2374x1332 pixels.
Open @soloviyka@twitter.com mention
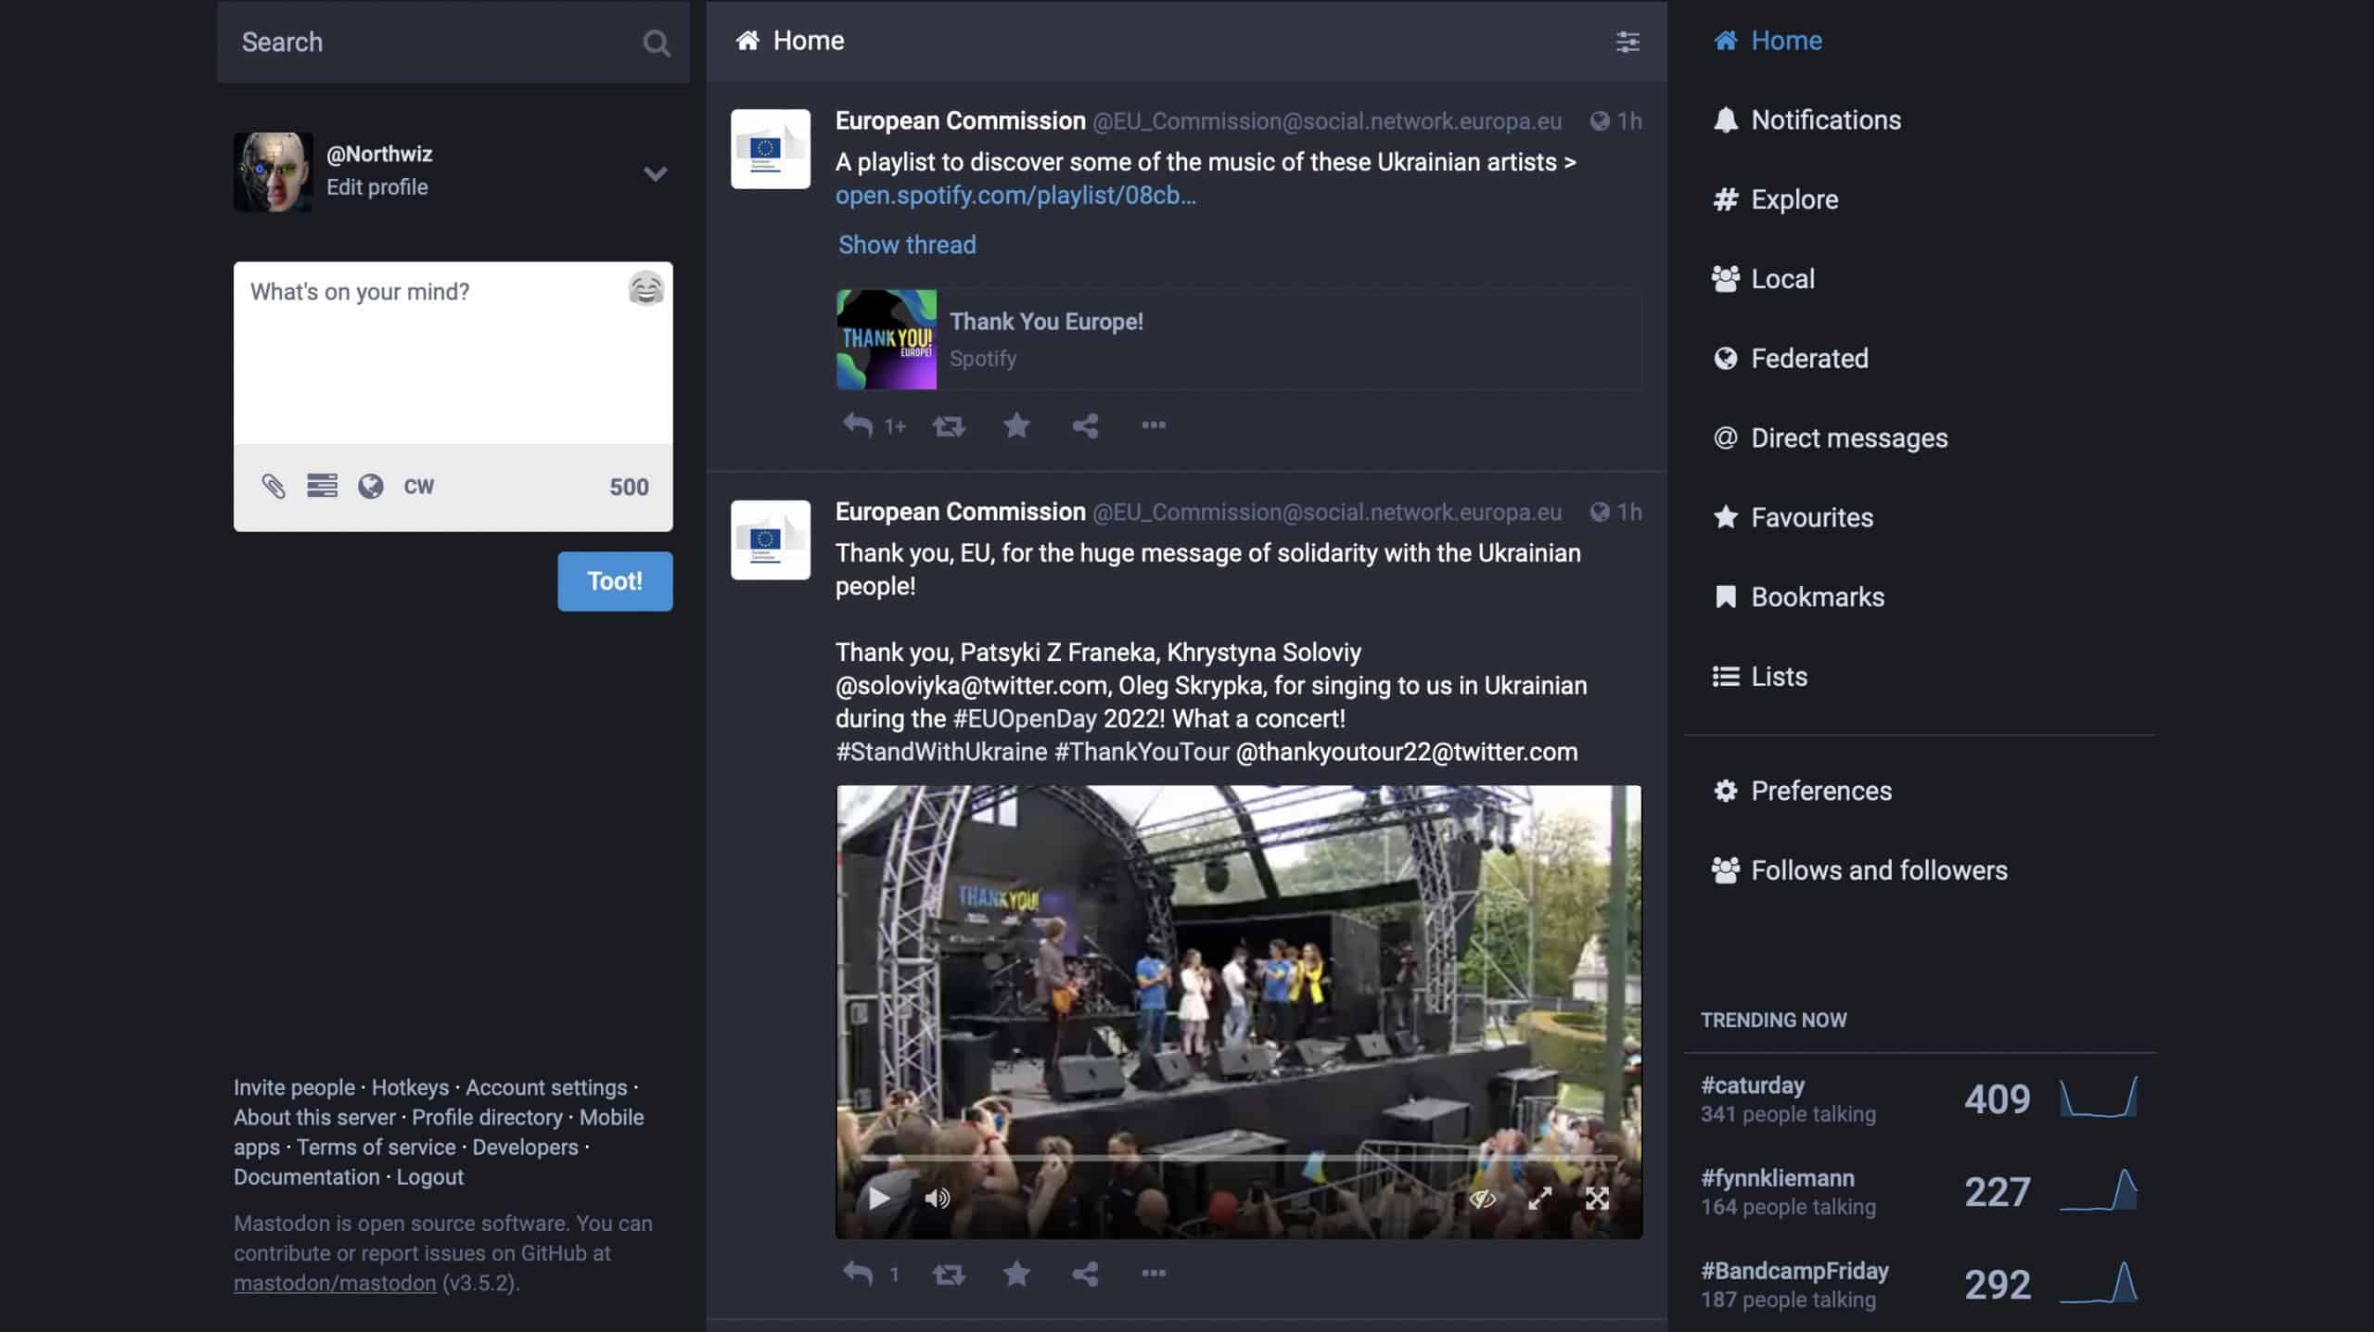point(971,685)
